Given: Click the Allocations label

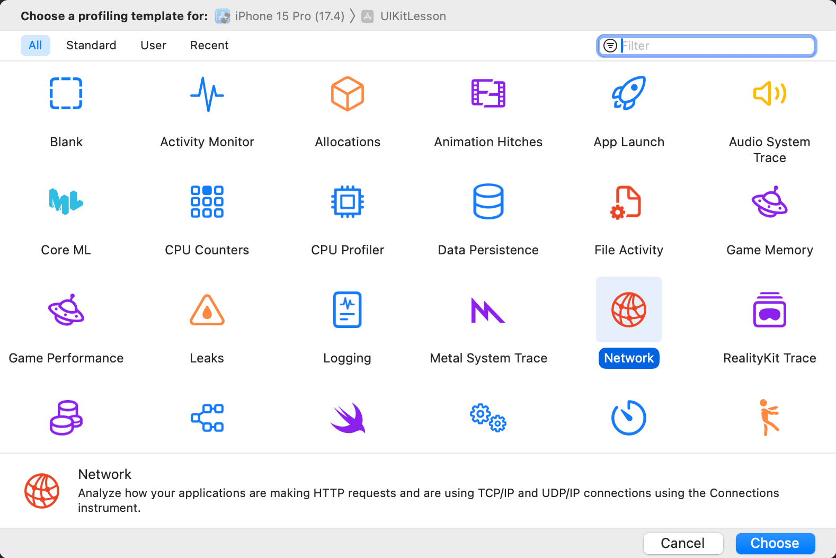Looking at the screenshot, I should click(348, 142).
